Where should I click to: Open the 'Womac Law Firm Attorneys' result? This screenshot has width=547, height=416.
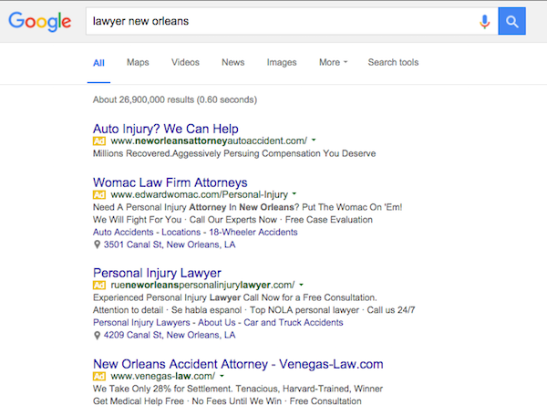click(x=170, y=182)
